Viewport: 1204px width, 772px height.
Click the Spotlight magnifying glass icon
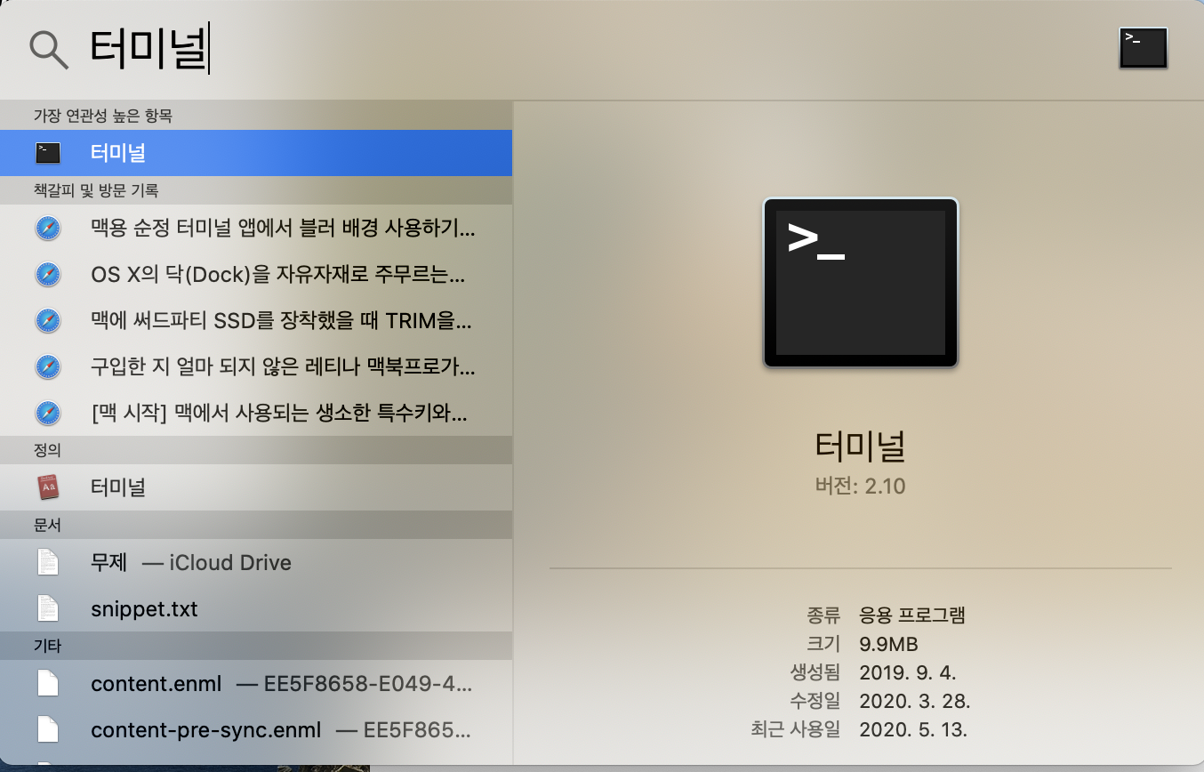coord(49,48)
